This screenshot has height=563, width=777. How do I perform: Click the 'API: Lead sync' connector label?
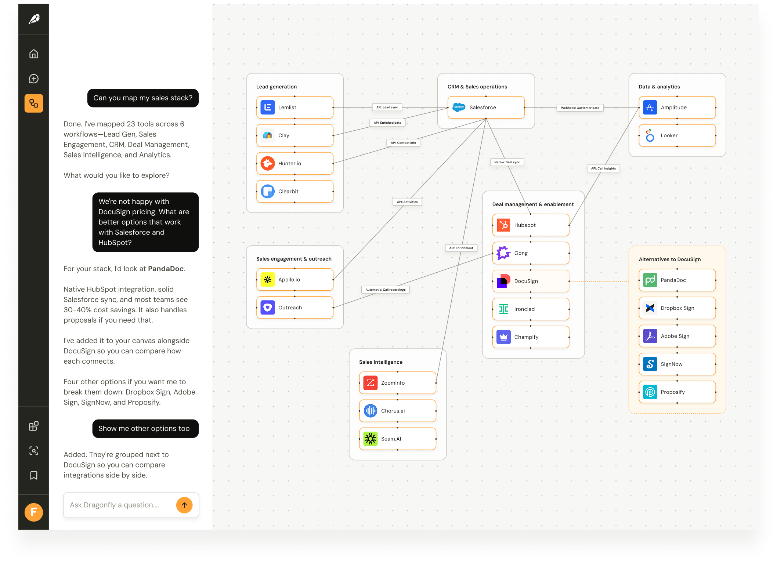(x=387, y=108)
